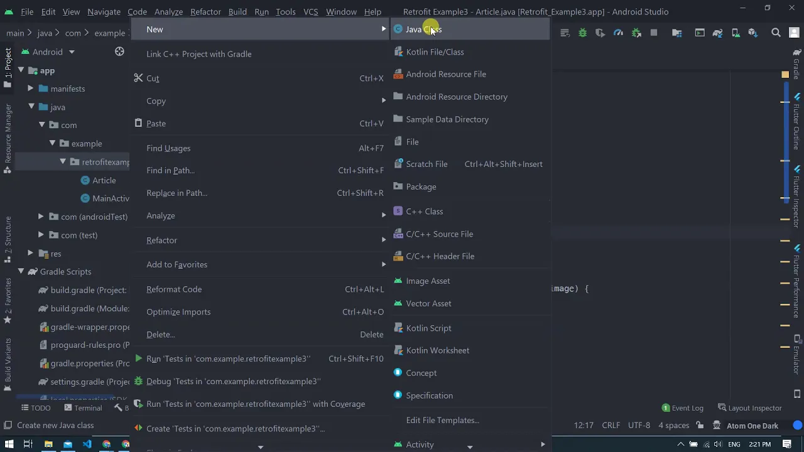Expand the Analyze submenu

coord(260,216)
